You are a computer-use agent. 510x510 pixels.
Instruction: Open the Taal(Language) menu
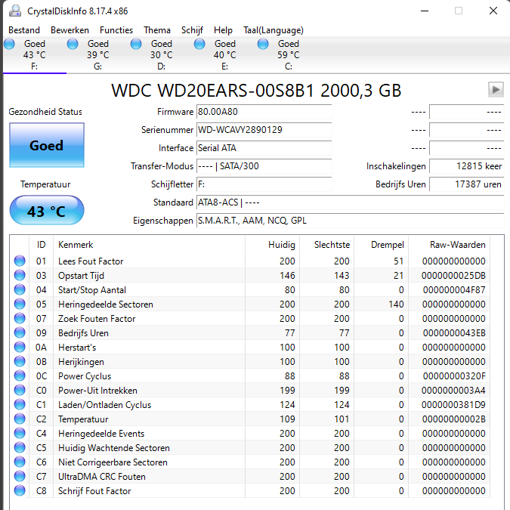[274, 30]
